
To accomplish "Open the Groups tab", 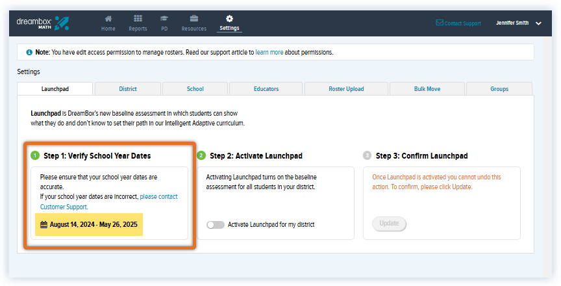I will coord(499,89).
